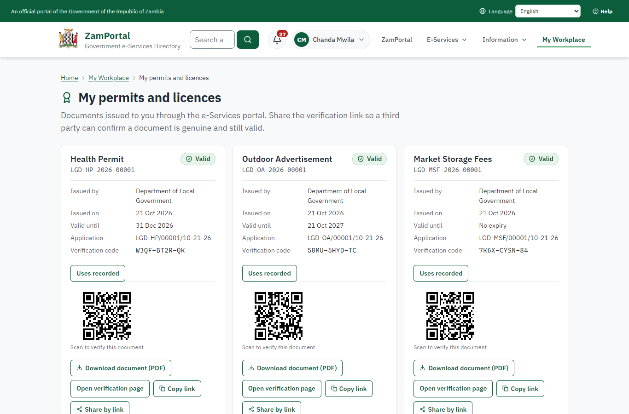Click Uses recorded on Health Permit

point(98,273)
